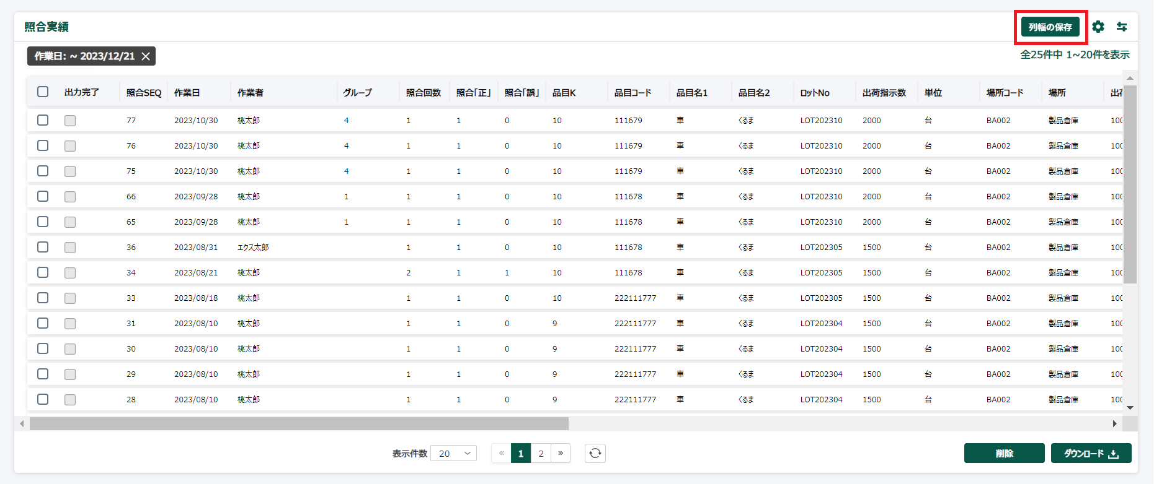Screen dimensions: 1154x484
Task: Click the vertical scrollbar up arrow
Action: point(1130,79)
